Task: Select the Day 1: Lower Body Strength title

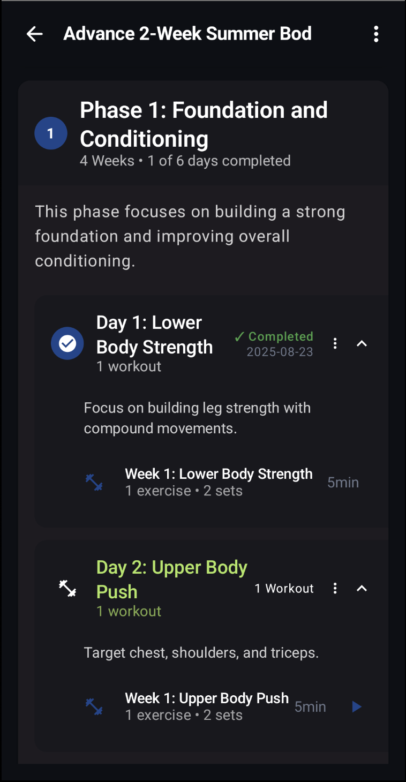Action: click(154, 335)
